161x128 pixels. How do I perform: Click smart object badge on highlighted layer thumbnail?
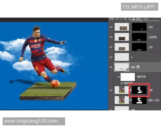[x=128, y=70]
